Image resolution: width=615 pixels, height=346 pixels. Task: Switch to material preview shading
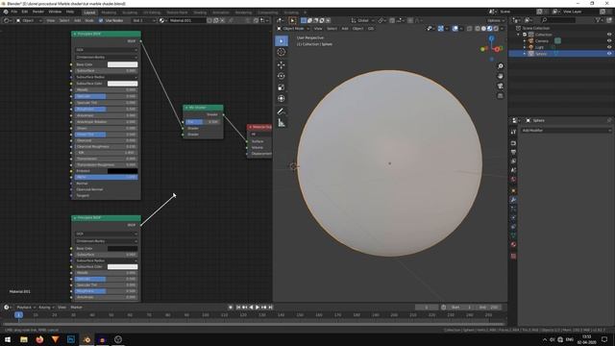click(490, 29)
